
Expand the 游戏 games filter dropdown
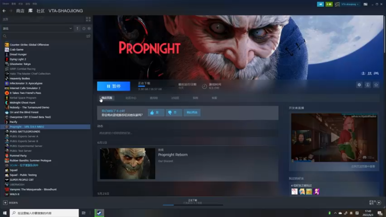[70, 28]
